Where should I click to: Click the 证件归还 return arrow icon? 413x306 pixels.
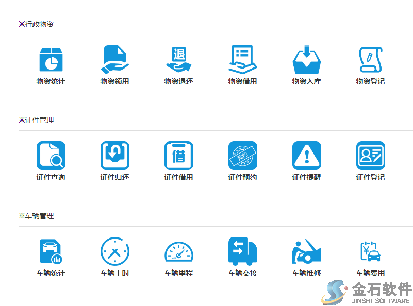coord(114,156)
